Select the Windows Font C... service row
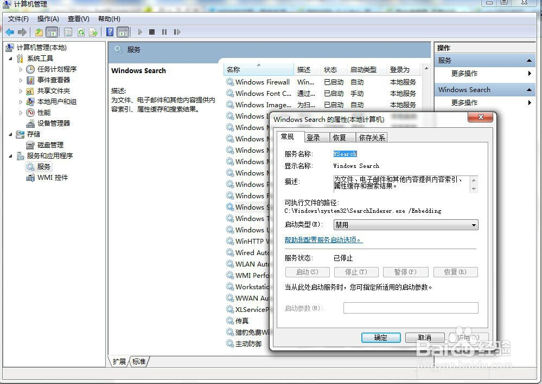This screenshot has height=384, width=542. pos(322,94)
